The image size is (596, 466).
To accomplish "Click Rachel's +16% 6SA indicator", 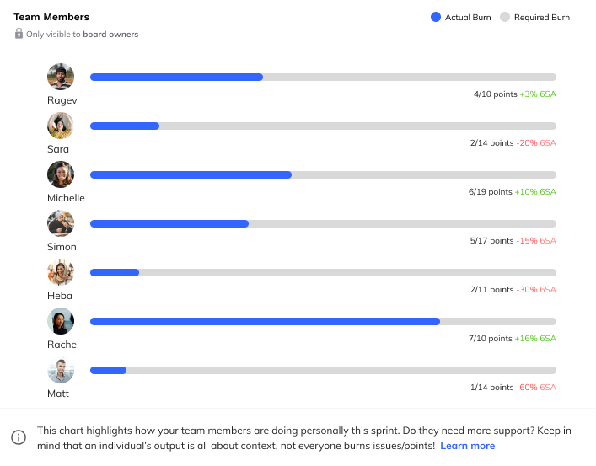I will (535, 338).
